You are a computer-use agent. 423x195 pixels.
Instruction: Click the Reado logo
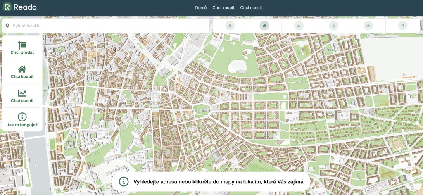[20, 7]
